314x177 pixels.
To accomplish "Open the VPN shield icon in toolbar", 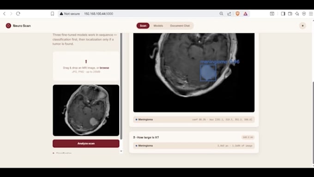I will [304, 13].
